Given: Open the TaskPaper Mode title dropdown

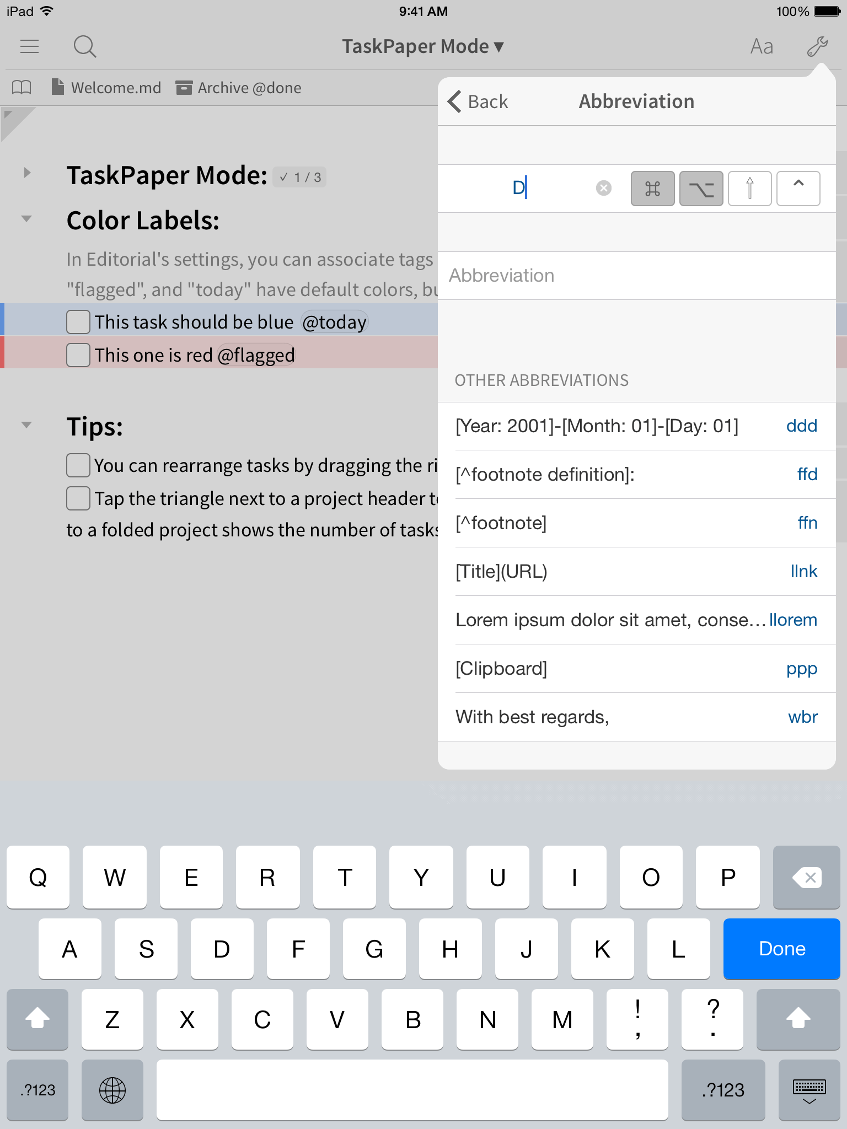Looking at the screenshot, I should click(x=423, y=47).
